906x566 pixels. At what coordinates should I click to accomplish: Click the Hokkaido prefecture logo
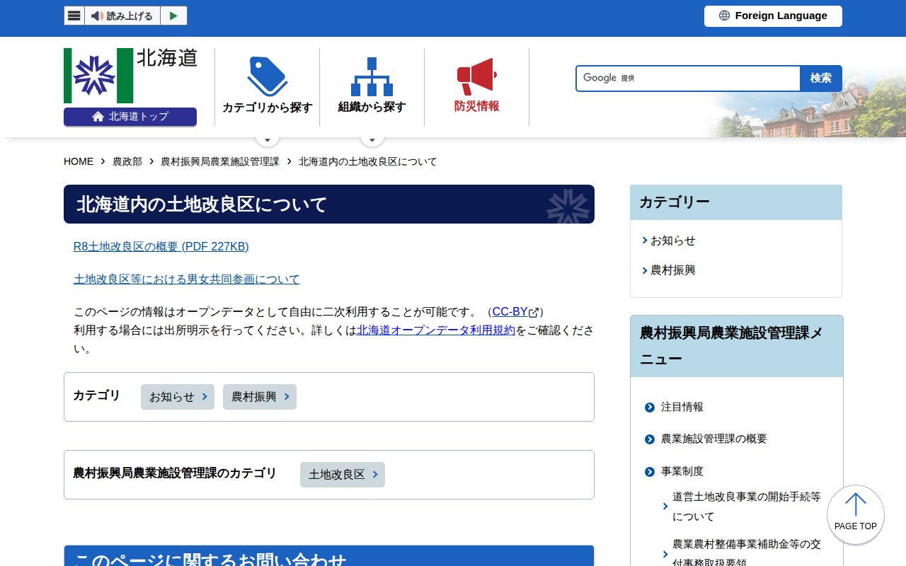[130, 76]
